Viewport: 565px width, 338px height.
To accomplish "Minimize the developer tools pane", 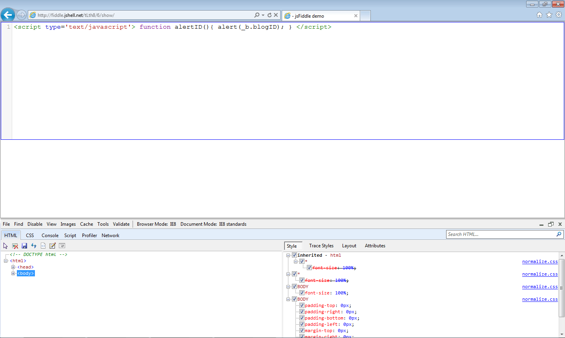I will tap(541, 224).
